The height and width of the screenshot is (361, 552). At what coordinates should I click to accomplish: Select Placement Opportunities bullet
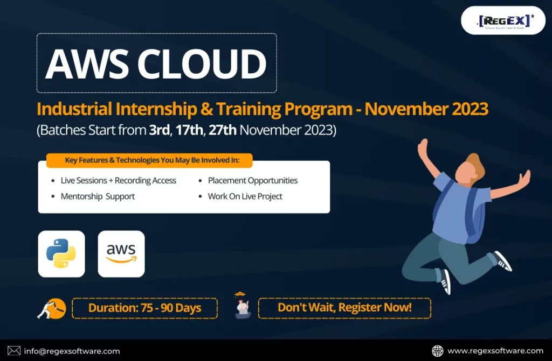253,180
